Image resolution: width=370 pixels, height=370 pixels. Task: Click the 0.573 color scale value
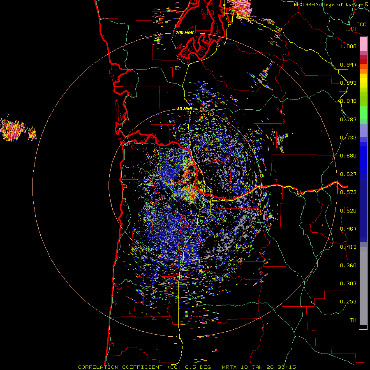click(x=348, y=192)
